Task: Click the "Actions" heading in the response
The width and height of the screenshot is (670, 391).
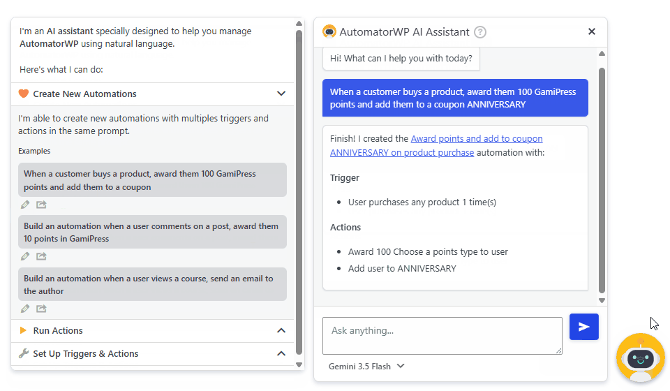Action: [x=345, y=228]
